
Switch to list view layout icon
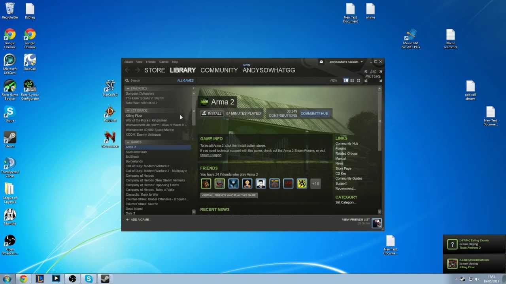pos(352,80)
